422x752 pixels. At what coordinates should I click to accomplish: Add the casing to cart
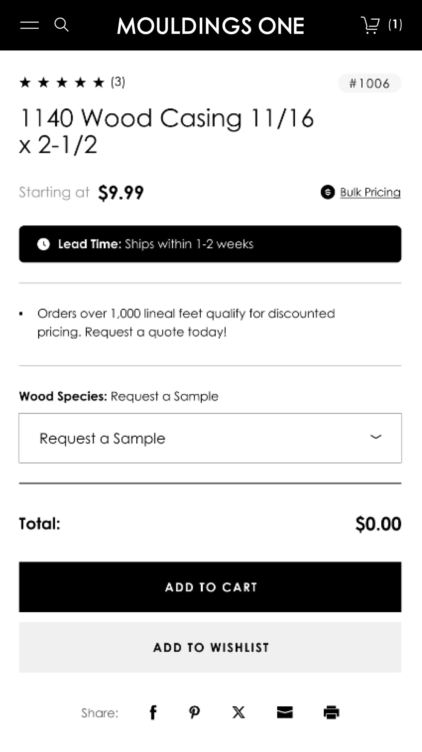coord(210,587)
